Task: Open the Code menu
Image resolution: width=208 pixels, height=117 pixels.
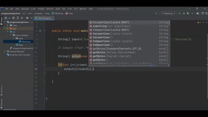Action: point(33,9)
